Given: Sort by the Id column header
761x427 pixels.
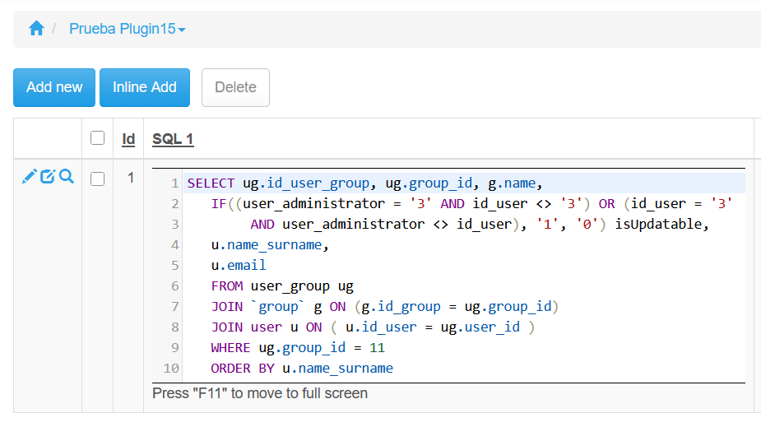Looking at the screenshot, I should point(128,139).
